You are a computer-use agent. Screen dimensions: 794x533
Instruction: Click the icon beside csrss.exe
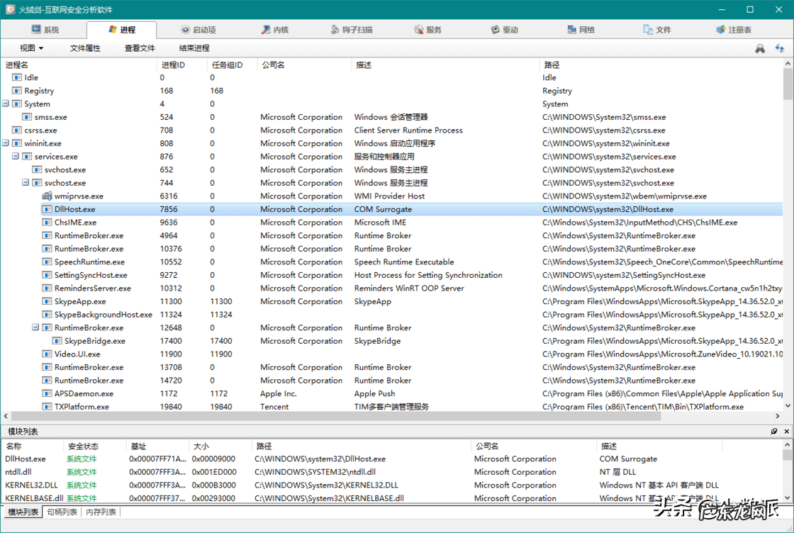pyautogui.click(x=17, y=130)
